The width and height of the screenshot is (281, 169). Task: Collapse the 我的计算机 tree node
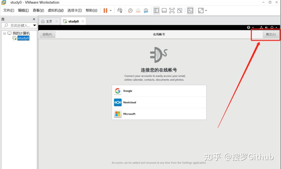tap(4, 33)
